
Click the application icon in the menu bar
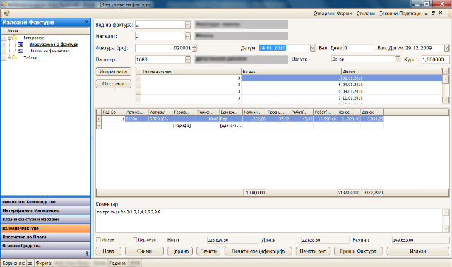(x=6, y=13)
